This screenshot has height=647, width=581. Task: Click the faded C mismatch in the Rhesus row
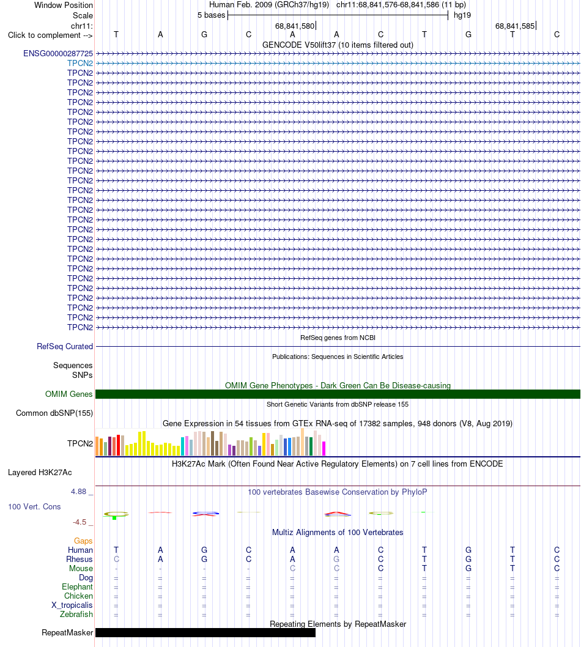(x=116, y=559)
